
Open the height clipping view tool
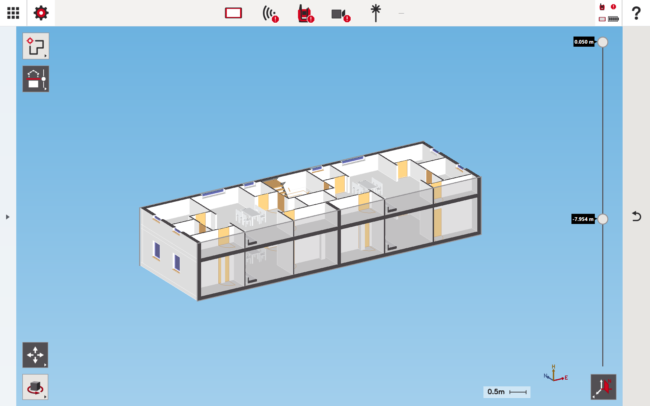pyautogui.click(x=36, y=79)
